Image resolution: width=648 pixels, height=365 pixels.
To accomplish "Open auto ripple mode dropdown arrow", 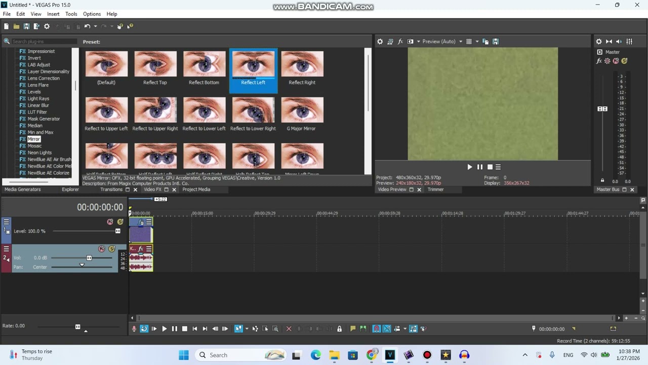I will click(404, 329).
